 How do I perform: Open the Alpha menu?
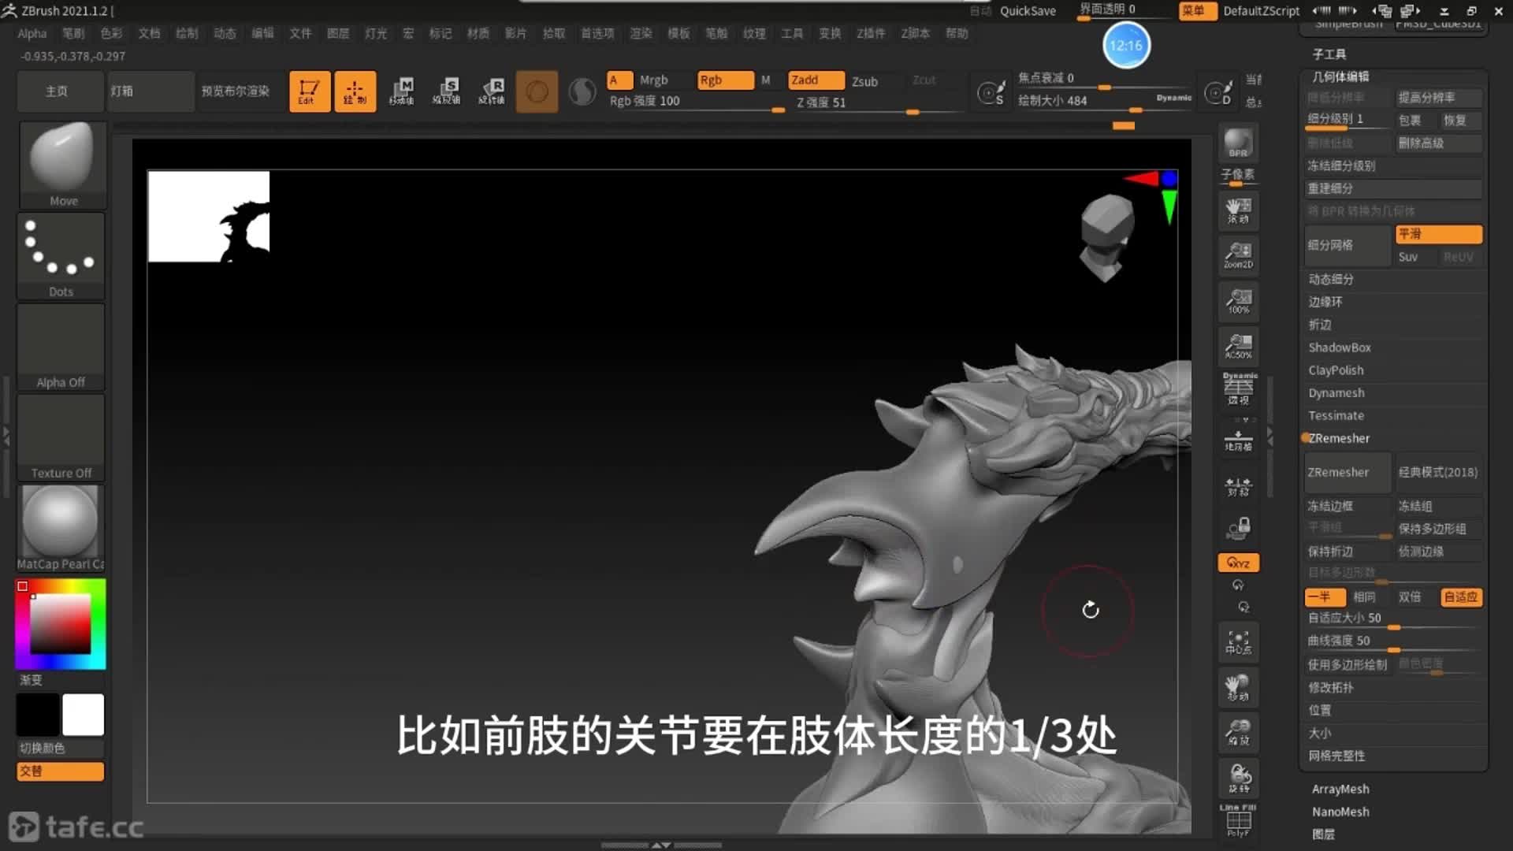tap(32, 33)
